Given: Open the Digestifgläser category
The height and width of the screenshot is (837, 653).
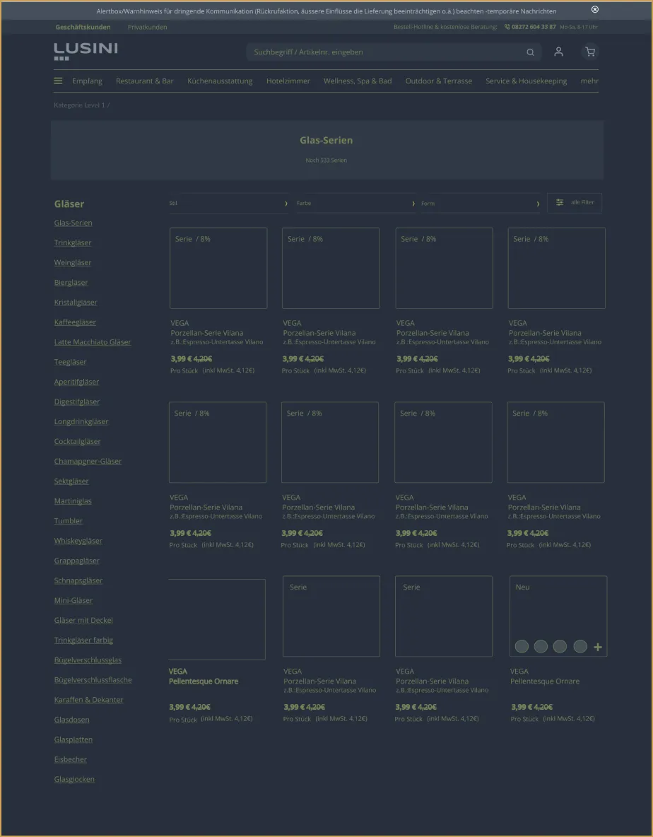Looking at the screenshot, I should tap(77, 402).
